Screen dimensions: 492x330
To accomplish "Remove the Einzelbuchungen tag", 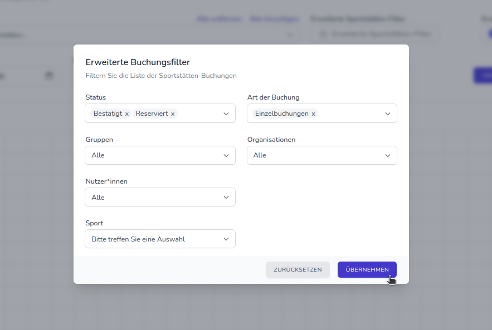I will (x=313, y=114).
